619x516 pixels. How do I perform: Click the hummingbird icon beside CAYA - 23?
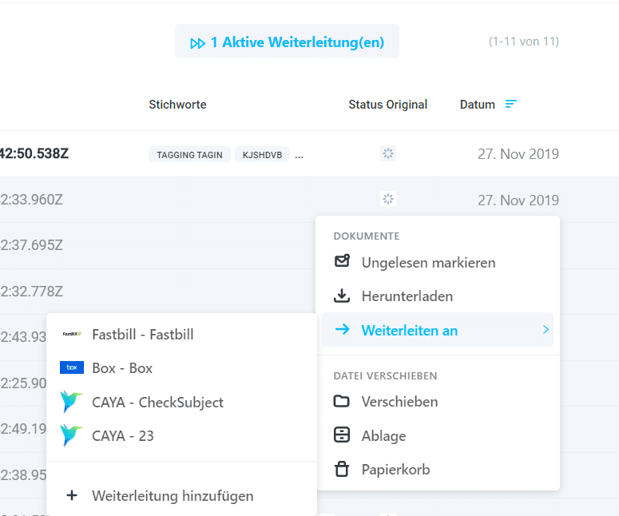pyautogui.click(x=71, y=435)
